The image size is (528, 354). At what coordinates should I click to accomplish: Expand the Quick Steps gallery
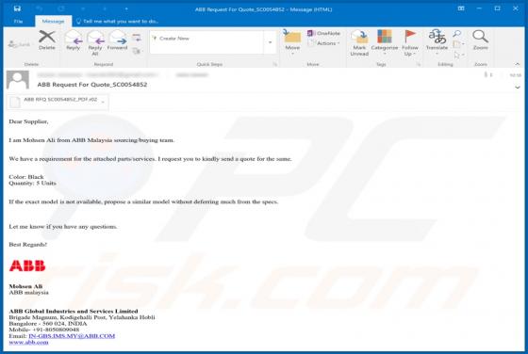click(x=270, y=42)
